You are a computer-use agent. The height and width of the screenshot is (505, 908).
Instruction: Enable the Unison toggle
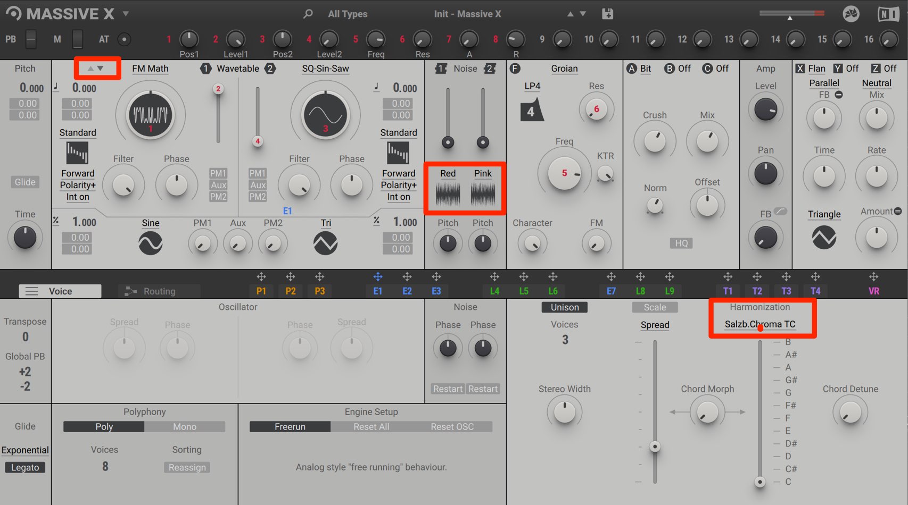point(565,307)
